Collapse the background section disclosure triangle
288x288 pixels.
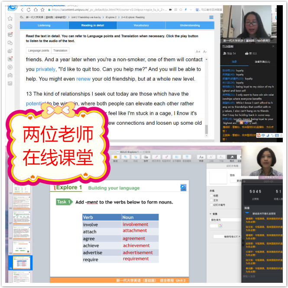point(210,214)
